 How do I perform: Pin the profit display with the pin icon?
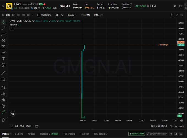click(155, 6)
